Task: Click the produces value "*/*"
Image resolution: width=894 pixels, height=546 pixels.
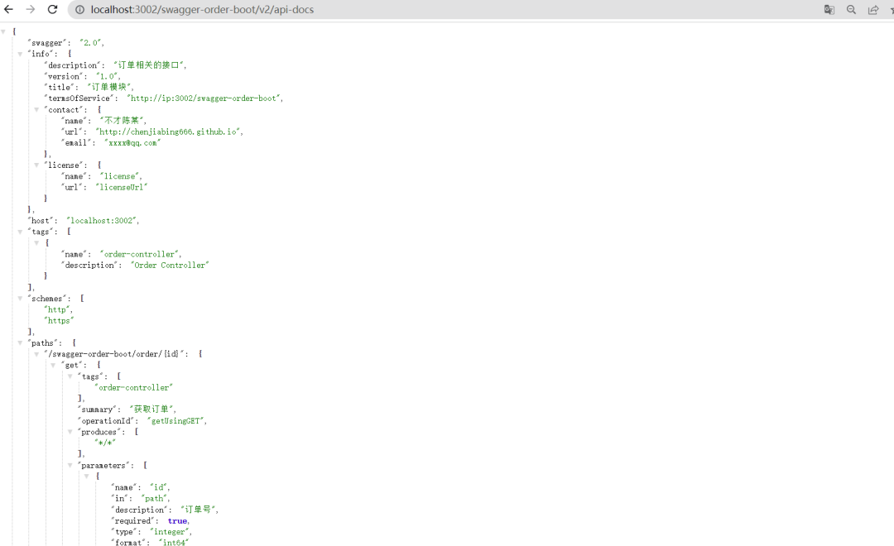Action: [x=105, y=443]
